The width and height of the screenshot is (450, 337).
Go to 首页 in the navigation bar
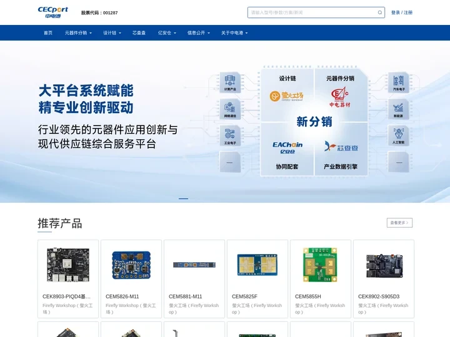[x=48, y=33]
